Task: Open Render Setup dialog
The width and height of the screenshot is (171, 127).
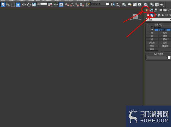Action: (152, 5)
